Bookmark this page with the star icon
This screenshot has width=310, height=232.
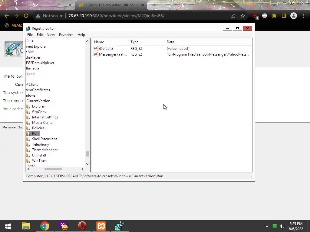(x=243, y=16)
